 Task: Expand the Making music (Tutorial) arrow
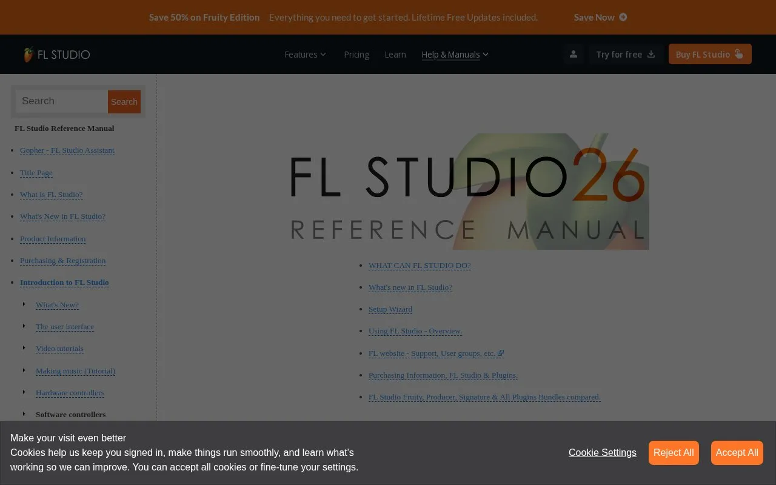[24, 370]
